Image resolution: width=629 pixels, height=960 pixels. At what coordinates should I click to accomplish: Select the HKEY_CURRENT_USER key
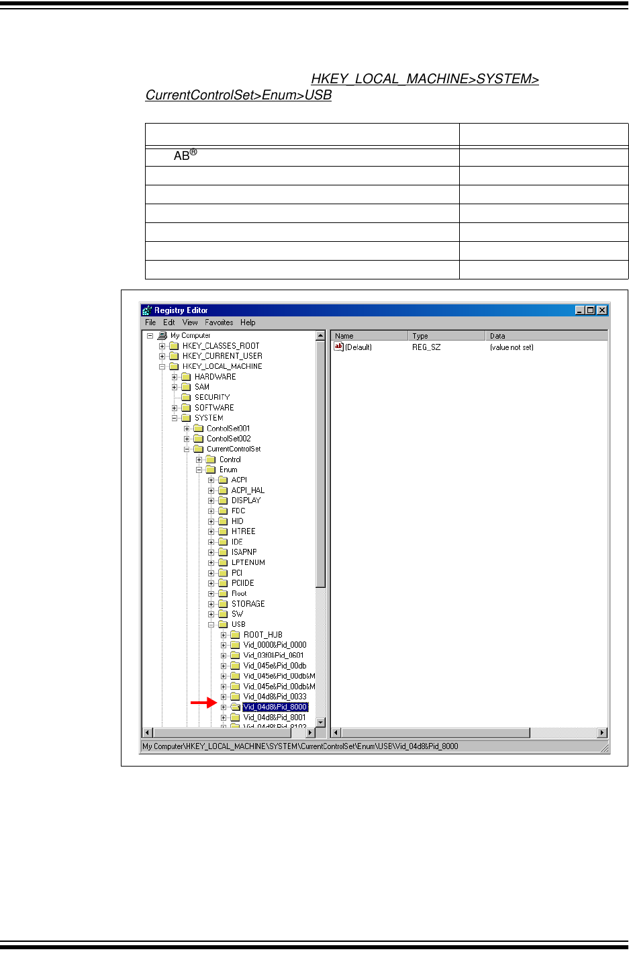(222, 356)
